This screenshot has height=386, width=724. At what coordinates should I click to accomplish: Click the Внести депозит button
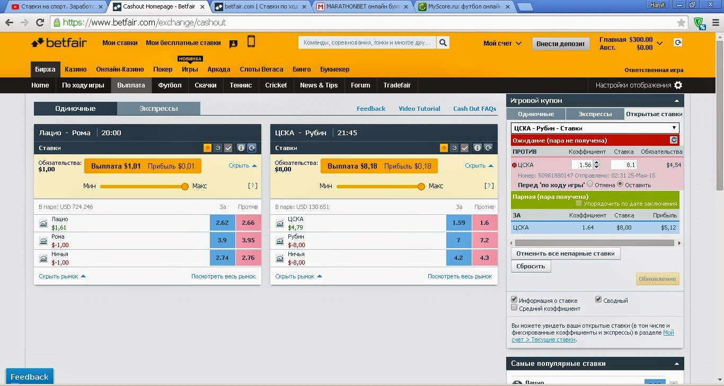[x=560, y=43]
